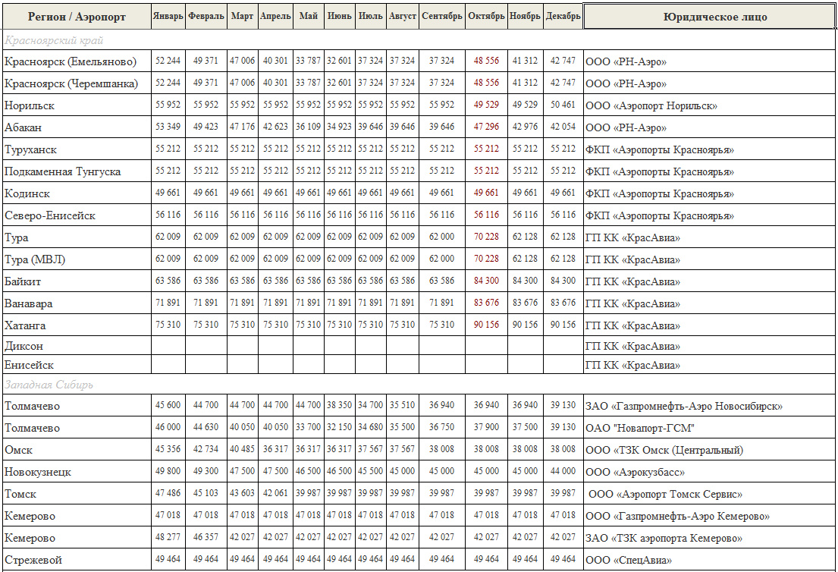Click the 'Красноярск (Емельяново)' row name
This screenshot has width=838, height=572.
pos(70,62)
